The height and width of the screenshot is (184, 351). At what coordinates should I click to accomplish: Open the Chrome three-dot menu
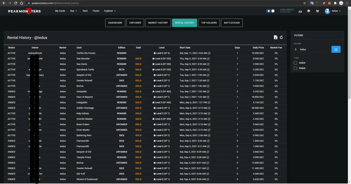point(347,3)
